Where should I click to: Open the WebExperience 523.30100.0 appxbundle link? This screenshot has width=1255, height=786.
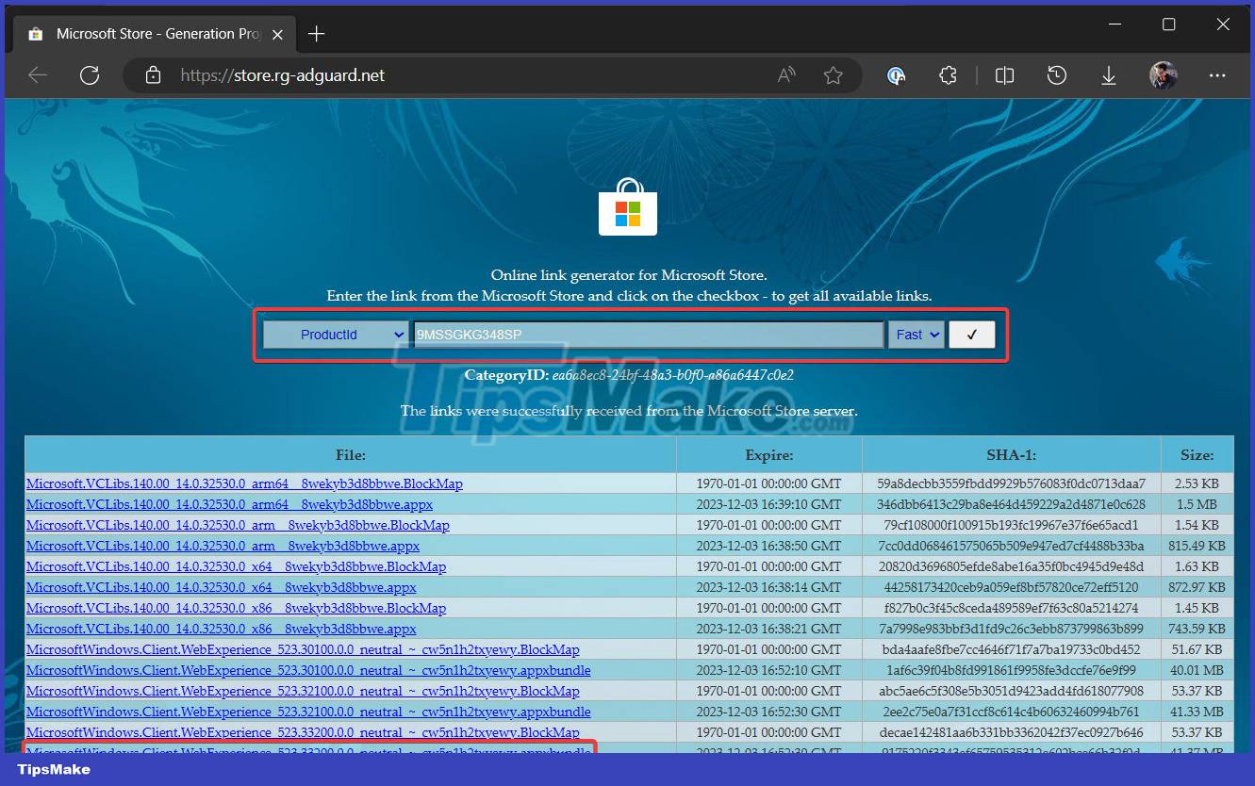tap(309, 670)
